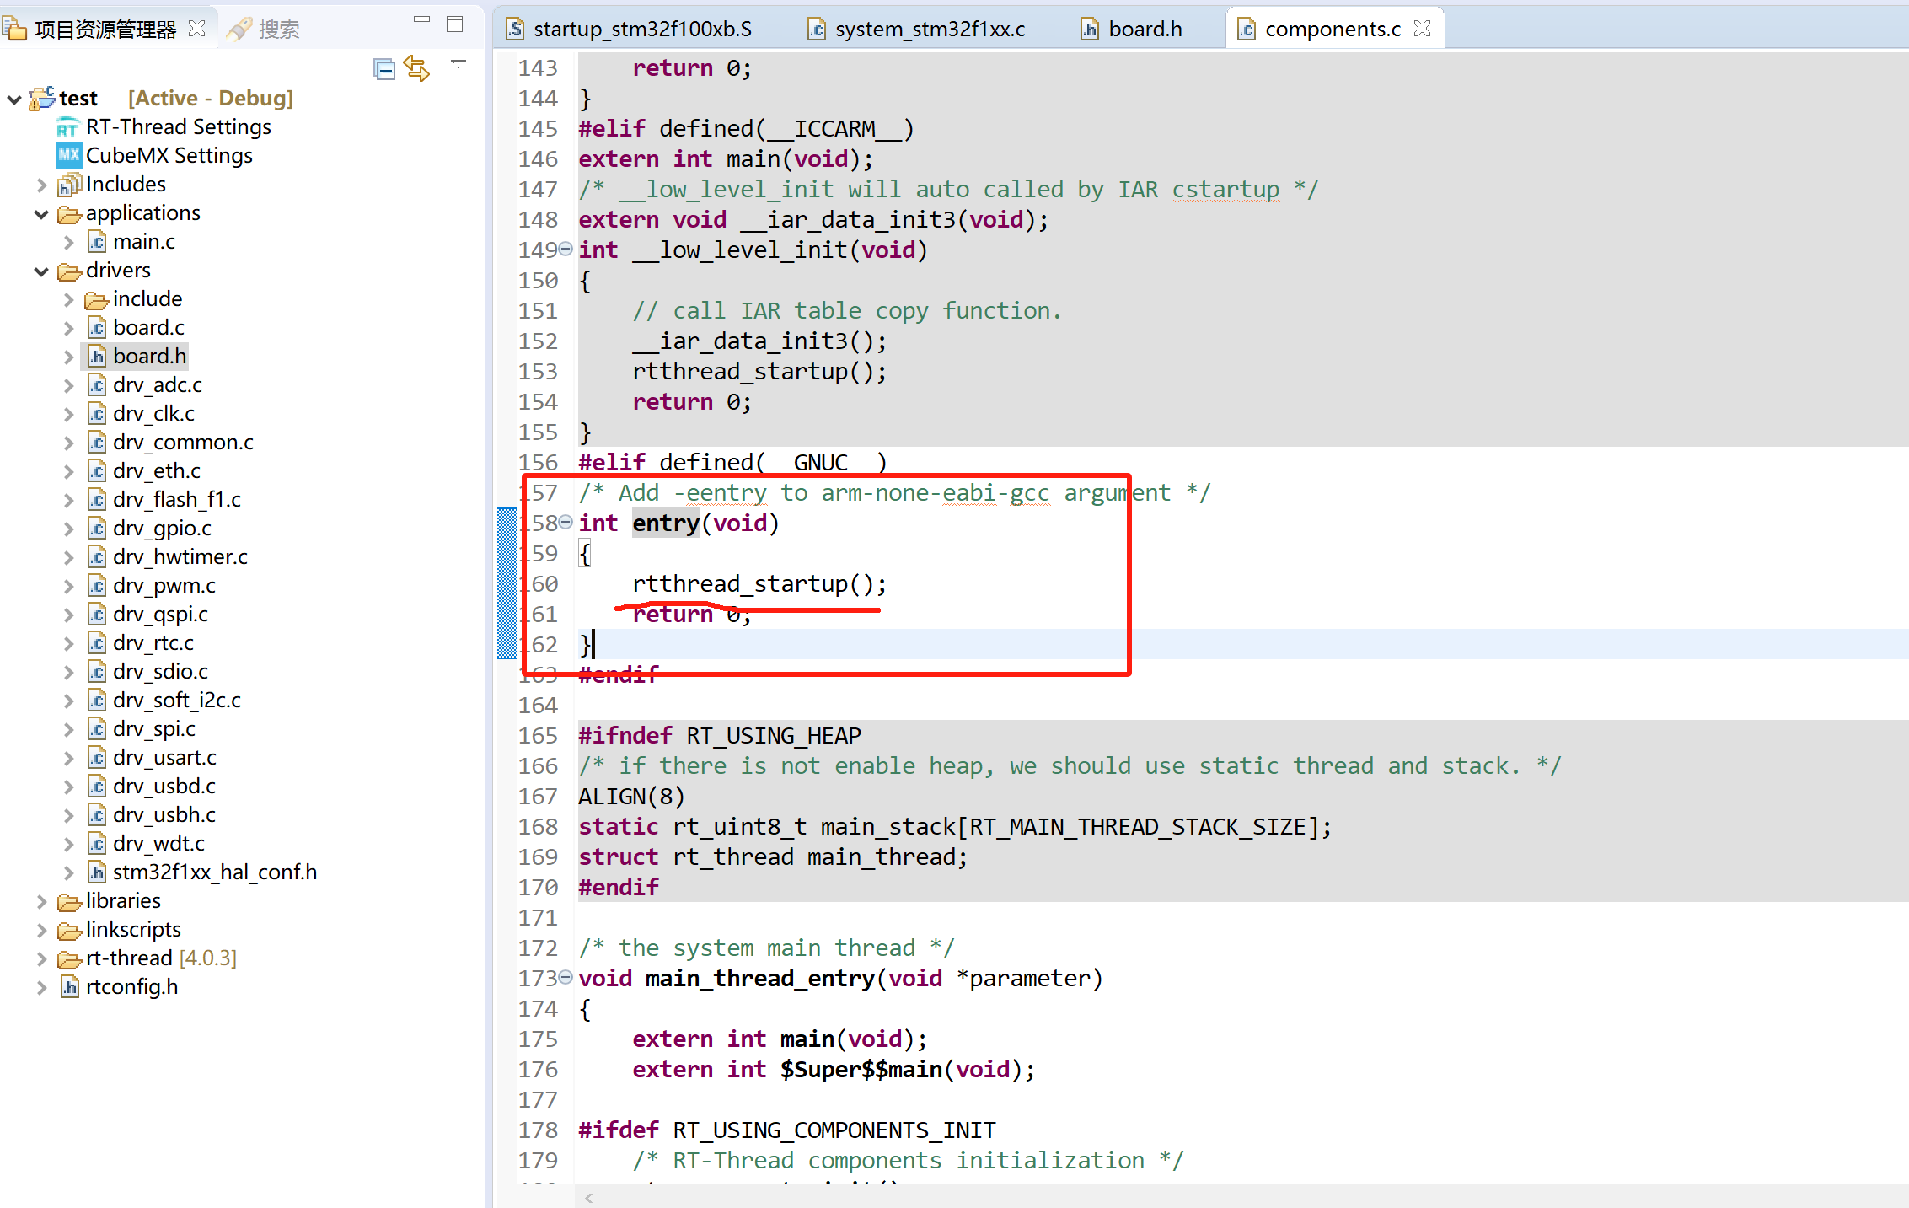Open RT-Thread Settings
Screen dimensions: 1909x1208
pyautogui.click(x=178, y=127)
